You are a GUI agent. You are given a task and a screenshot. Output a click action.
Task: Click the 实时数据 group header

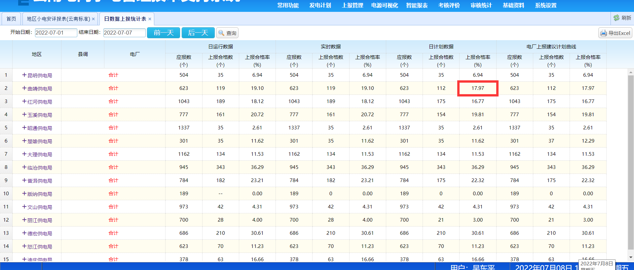(331, 46)
